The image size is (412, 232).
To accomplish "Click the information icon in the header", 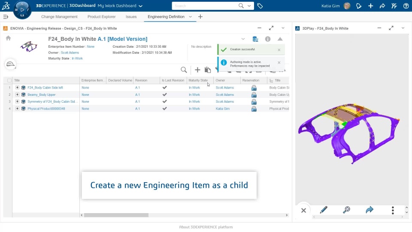I will click(268, 39).
